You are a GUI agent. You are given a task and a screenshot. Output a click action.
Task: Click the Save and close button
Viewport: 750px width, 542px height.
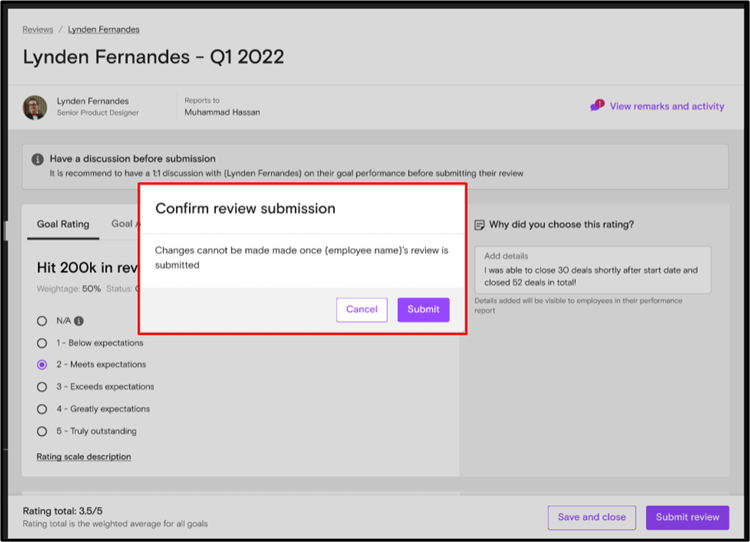coord(591,517)
